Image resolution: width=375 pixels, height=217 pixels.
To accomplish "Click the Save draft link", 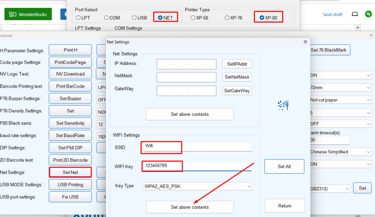I will pyautogui.click(x=332, y=14).
